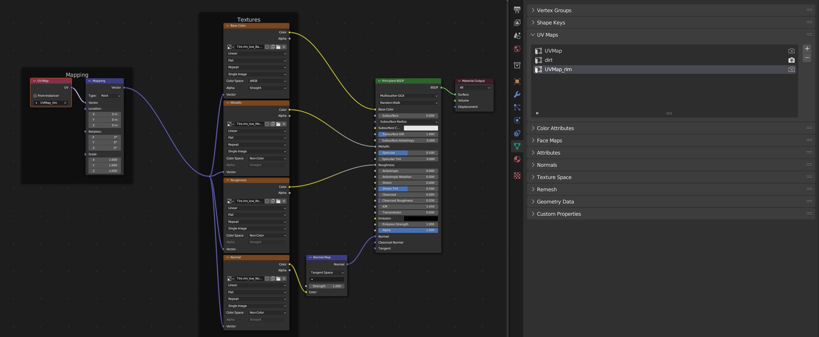
Task: Switch to the World properties tab
Action: [517, 49]
